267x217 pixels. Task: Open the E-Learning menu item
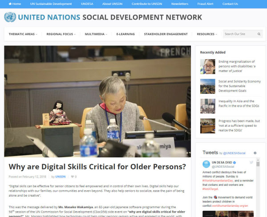[x=125, y=34]
